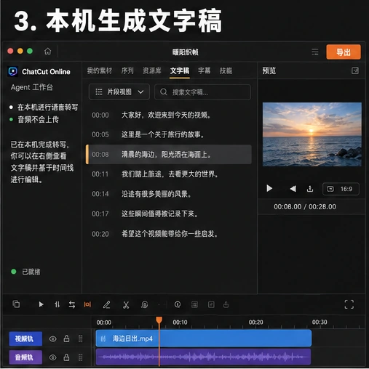The image size is (369, 369).
Task: Click the 00:20 mark on timeline ruler
Action: pos(255,323)
